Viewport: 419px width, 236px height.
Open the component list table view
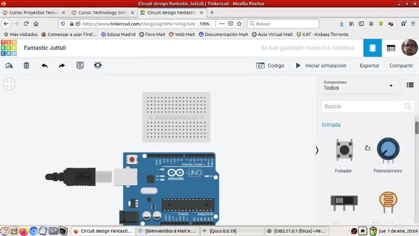pyautogui.click(x=391, y=48)
